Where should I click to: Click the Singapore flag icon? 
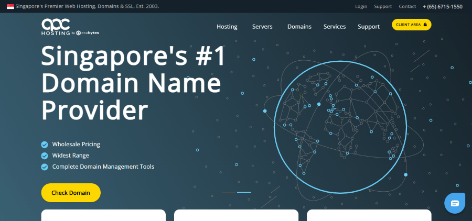click(x=10, y=7)
